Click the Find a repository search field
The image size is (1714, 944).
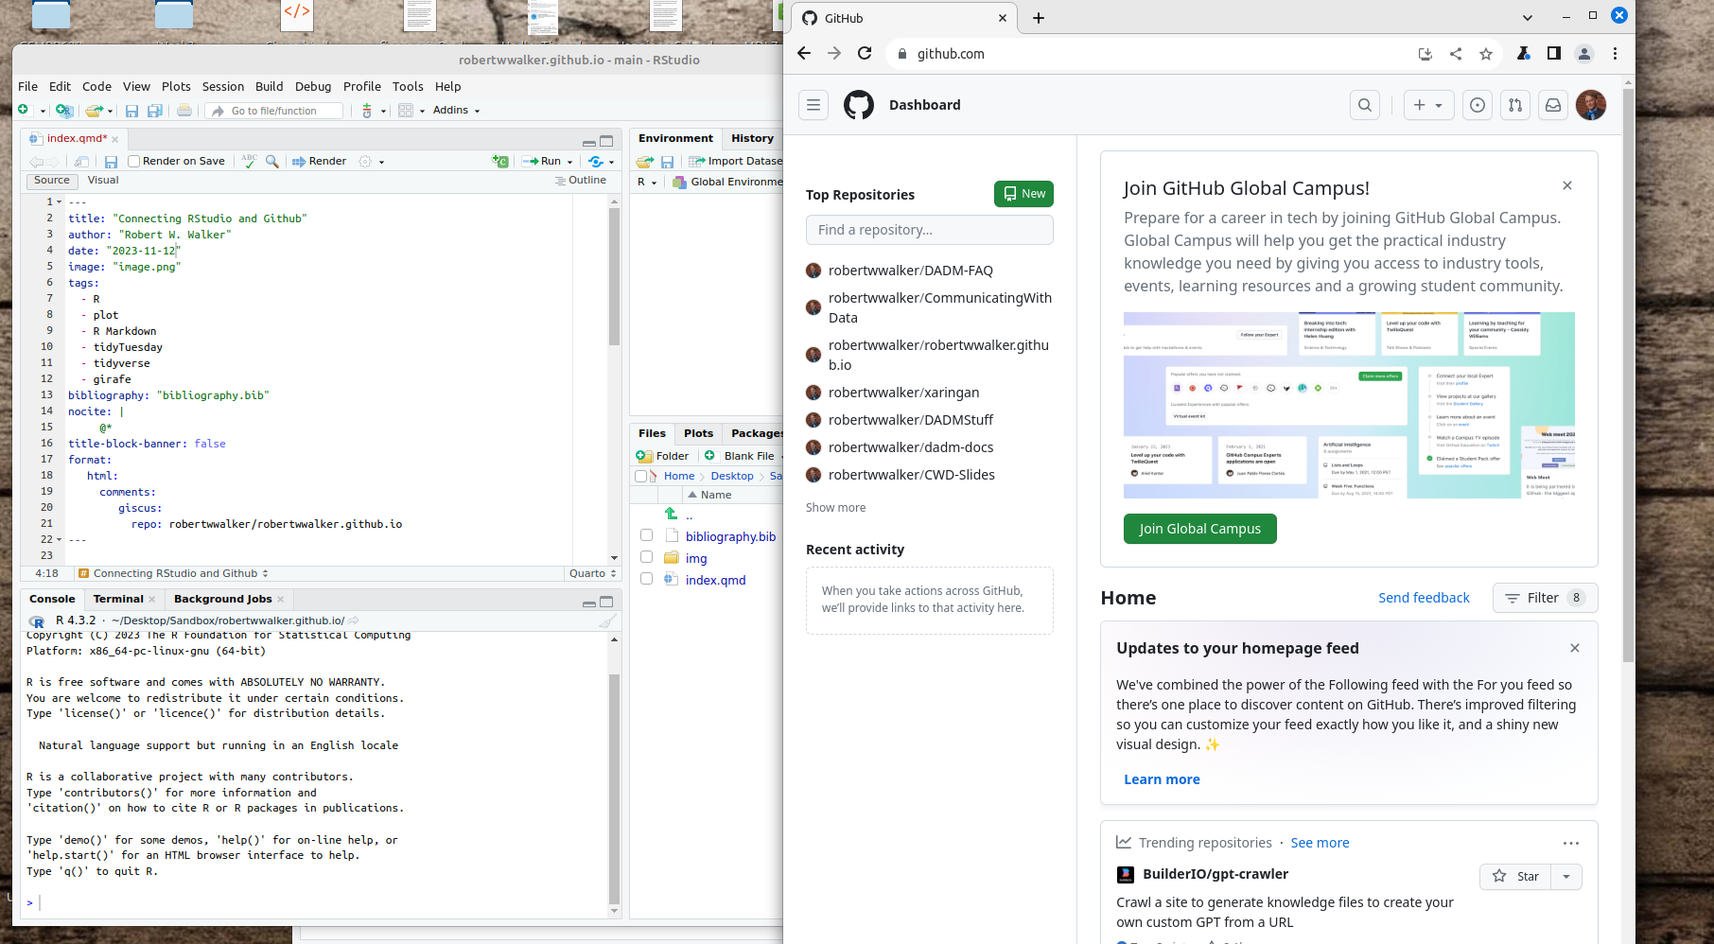[x=929, y=230]
